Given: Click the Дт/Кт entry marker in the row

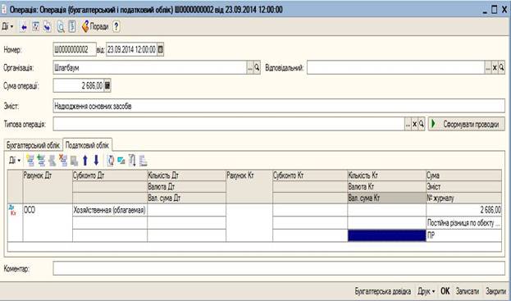Looking at the screenshot, I should 12,210.
